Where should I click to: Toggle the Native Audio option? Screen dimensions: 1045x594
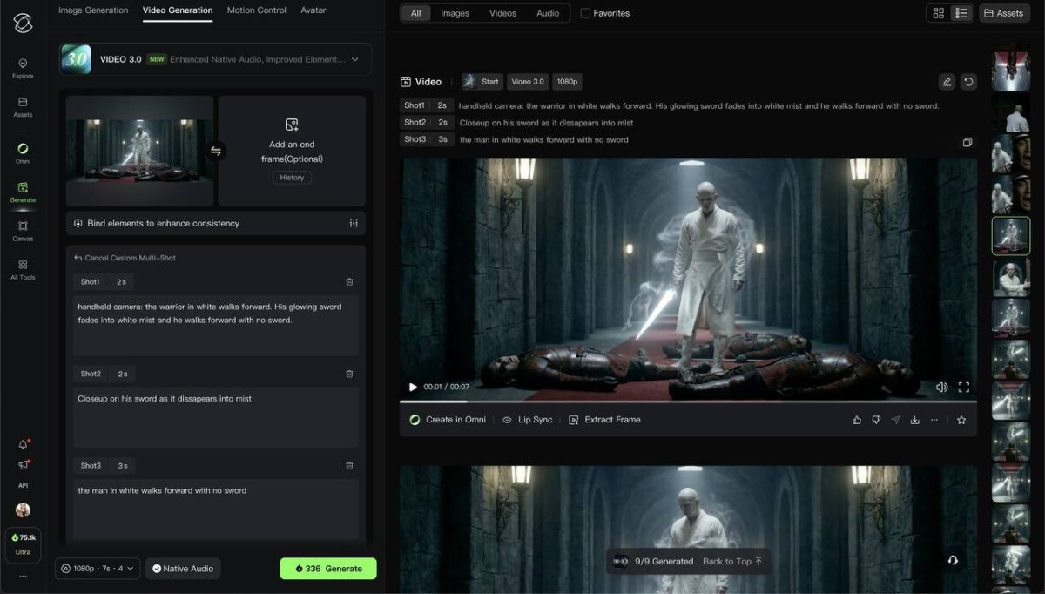[x=183, y=569]
